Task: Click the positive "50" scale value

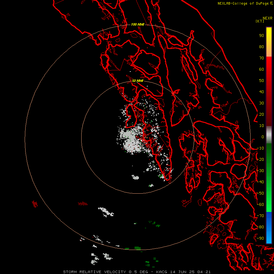Action: [x=262, y=81]
